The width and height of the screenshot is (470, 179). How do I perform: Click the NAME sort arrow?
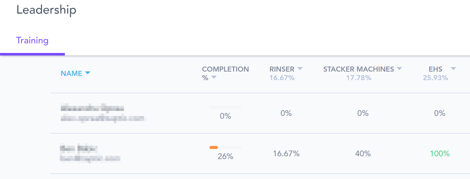88,73
